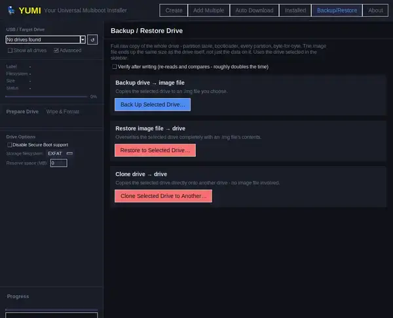Click the 'Clone drive → drive' title
Image resolution: width=393 pixels, height=318 pixels.
click(141, 174)
